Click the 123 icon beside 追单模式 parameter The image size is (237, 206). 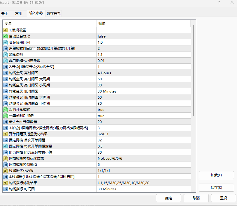click(x=5, y=48)
